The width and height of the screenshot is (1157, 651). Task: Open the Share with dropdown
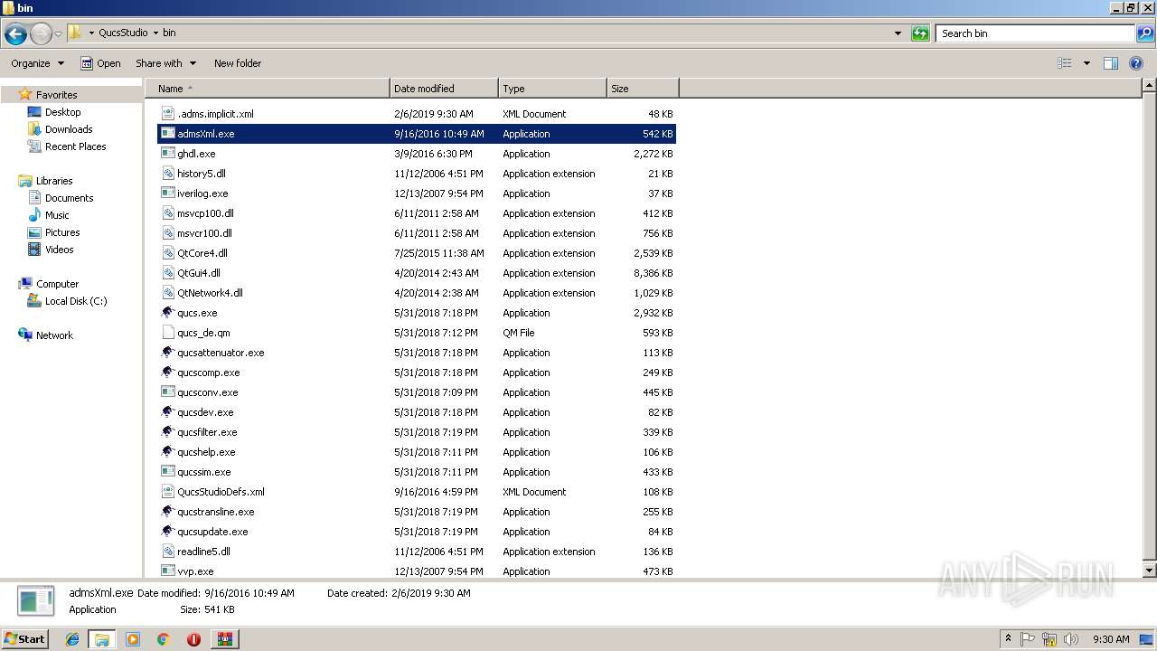(x=165, y=63)
